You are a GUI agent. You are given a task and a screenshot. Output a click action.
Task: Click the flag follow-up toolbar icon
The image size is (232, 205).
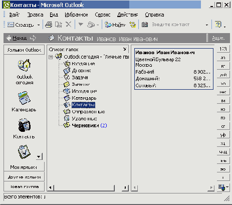coord(81,25)
